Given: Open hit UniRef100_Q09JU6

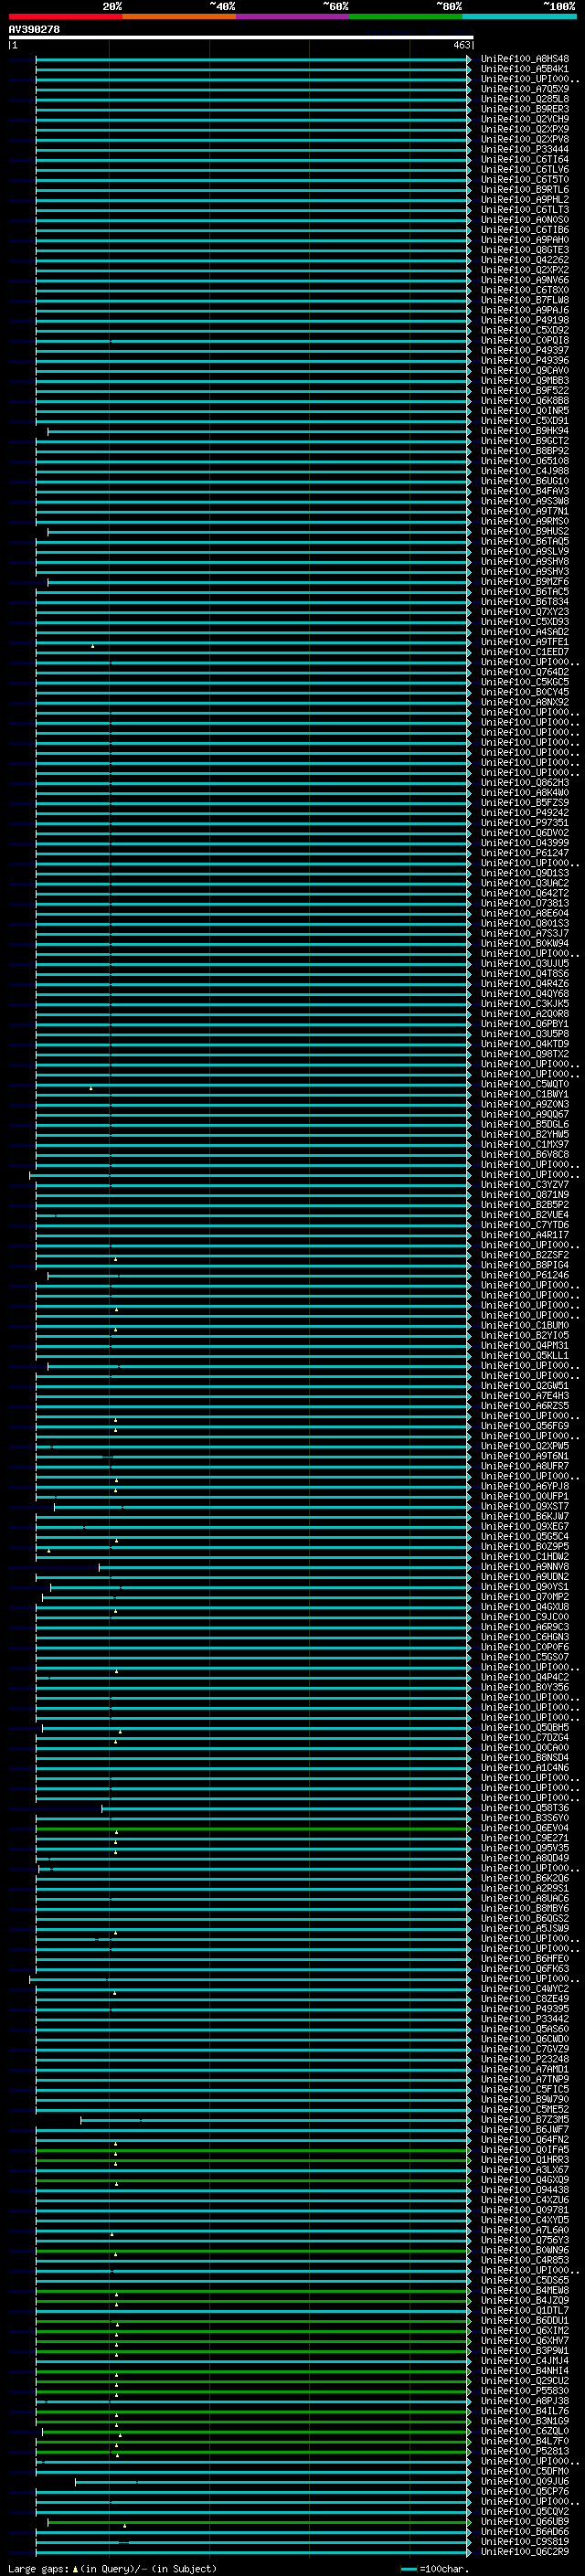Looking at the screenshot, I should point(525,2480).
